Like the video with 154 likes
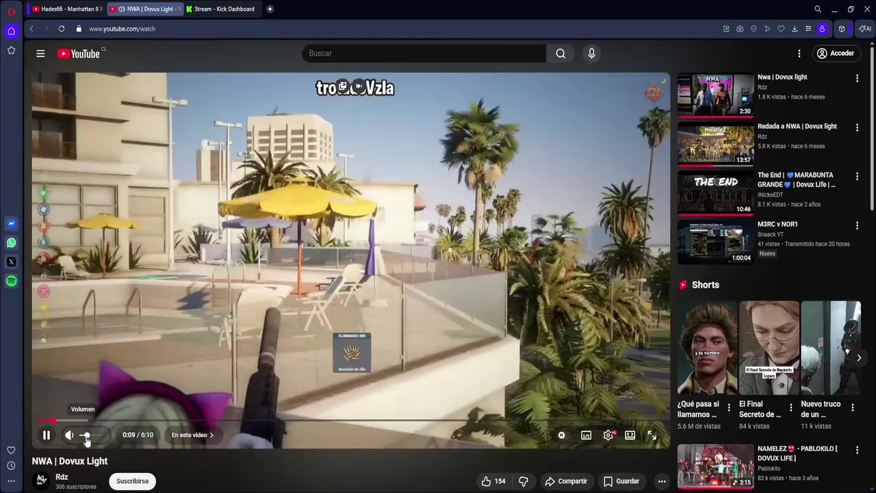 (493, 481)
